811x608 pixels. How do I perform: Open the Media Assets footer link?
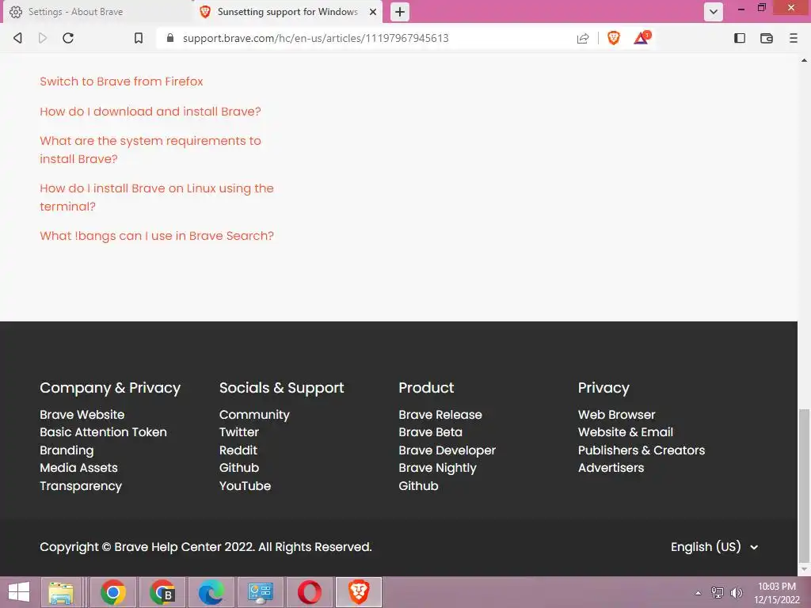(78, 468)
